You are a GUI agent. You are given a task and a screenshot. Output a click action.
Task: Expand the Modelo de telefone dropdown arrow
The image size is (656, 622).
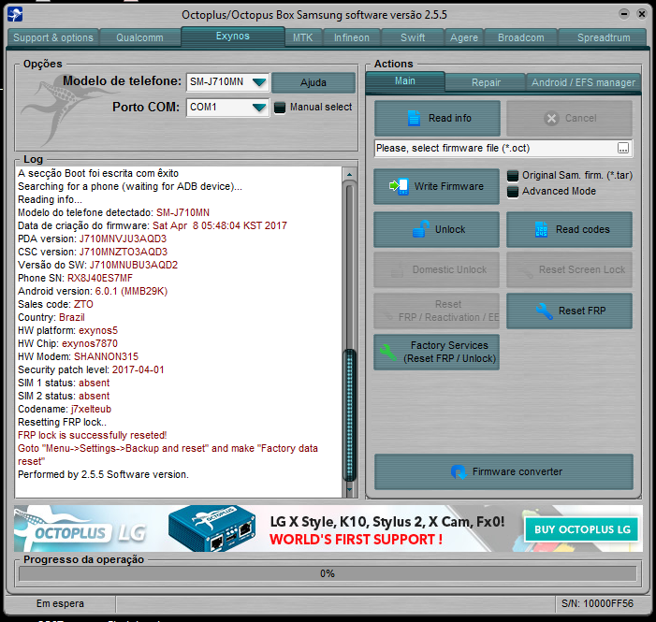tap(259, 82)
